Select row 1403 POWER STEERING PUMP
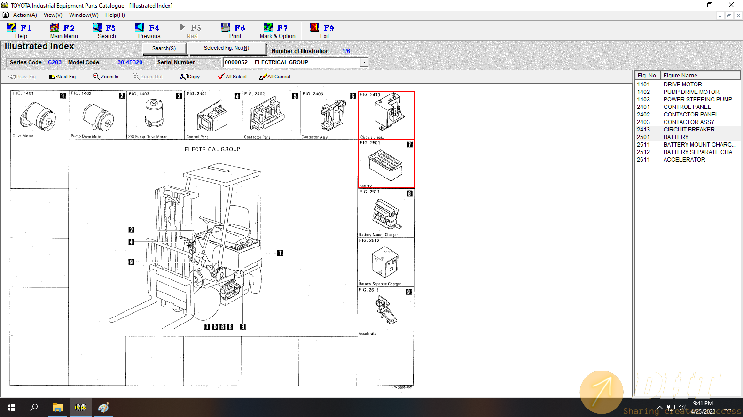Viewport: 743px width, 417px height. pyautogui.click(x=687, y=100)
